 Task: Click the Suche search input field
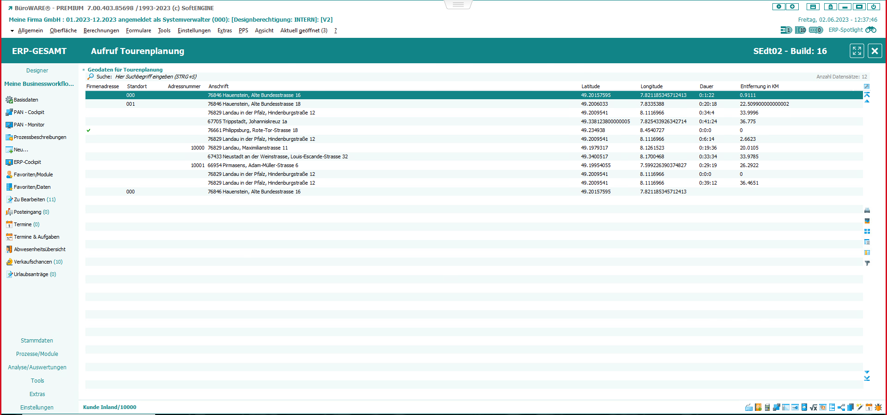coord(156,77)
